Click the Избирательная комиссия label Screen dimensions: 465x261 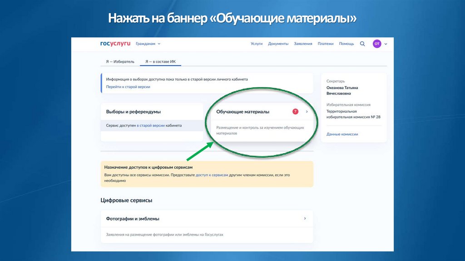coord(348,105)
